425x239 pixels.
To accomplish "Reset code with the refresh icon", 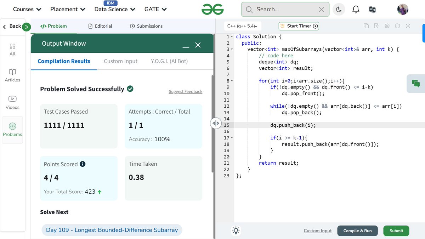I will [397, 26].
